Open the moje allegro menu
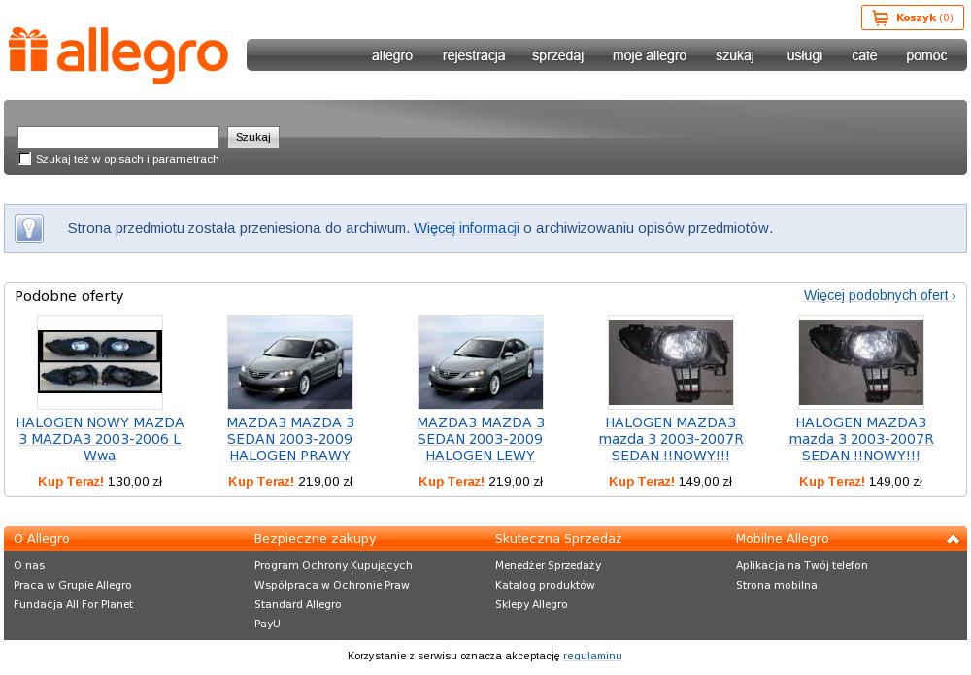The height and width of the screenshot is (675, 971). tap(650, 55)
